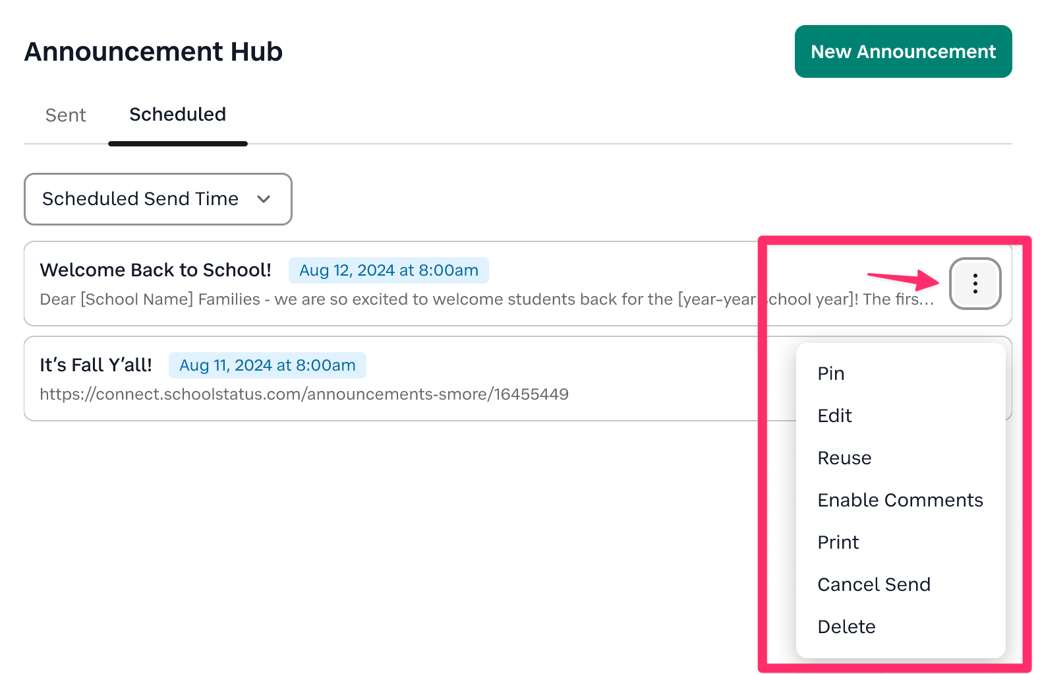Open the Welcome Back to School! announcement title
This screenshot has width=1040, height=674.
pos(156,270)
